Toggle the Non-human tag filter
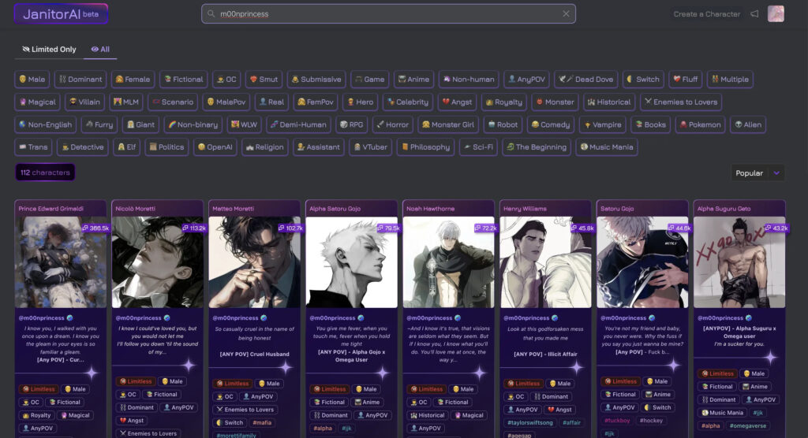The height and width of the screenshot is (438, 808). click(x=469, y=80)
